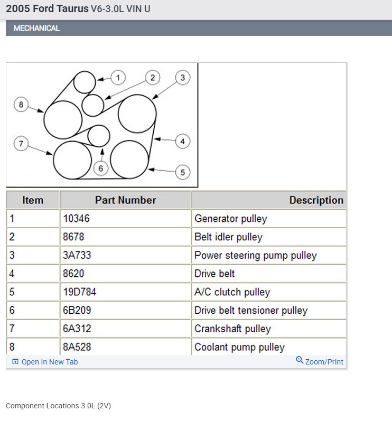Click callout number 8 in the diagram
Screen dimensions: 392x421
[x=21, y=105]
